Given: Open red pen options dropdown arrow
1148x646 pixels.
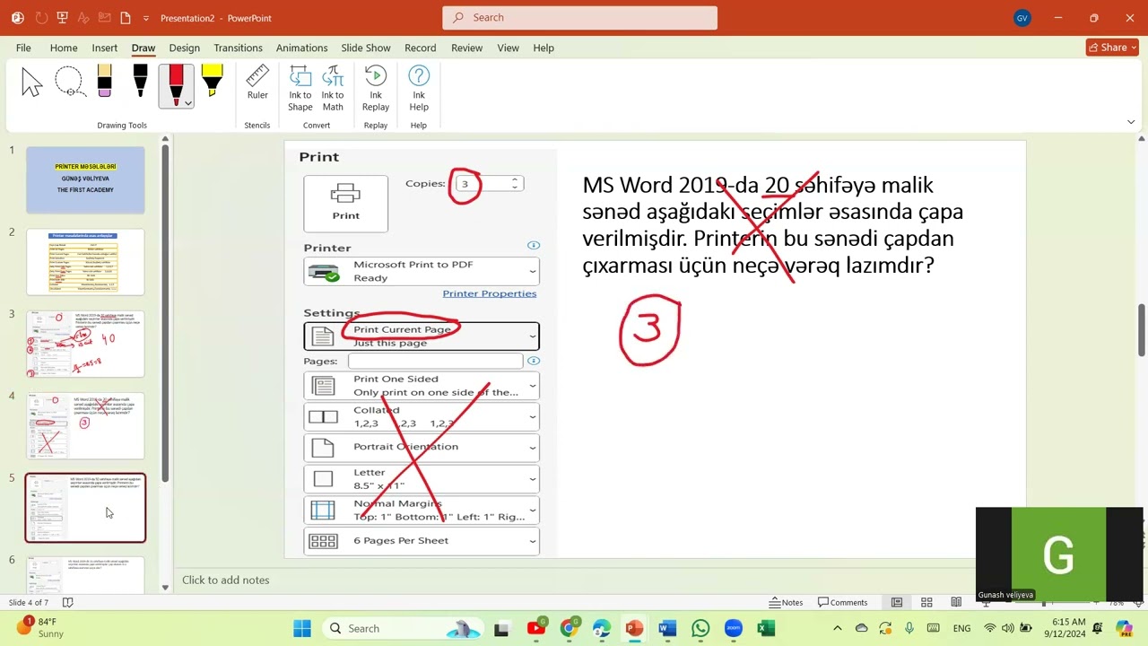Looking at the screenshot, I should (x=187, y=103).
